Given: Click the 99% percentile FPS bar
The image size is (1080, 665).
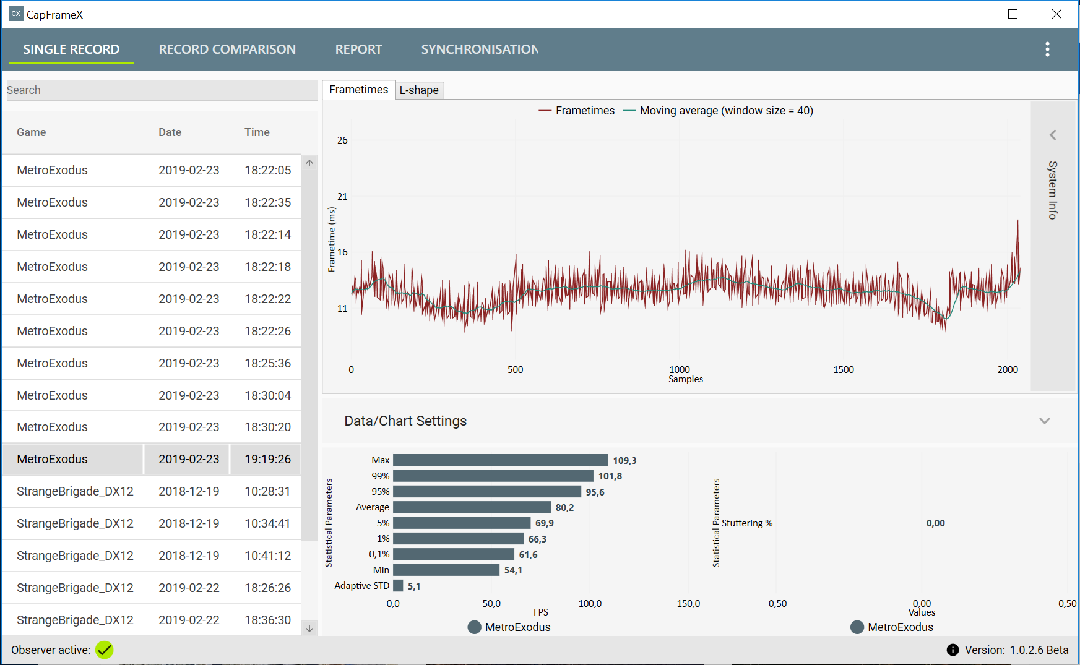Looking at the screenshot, I should [493, 476].
